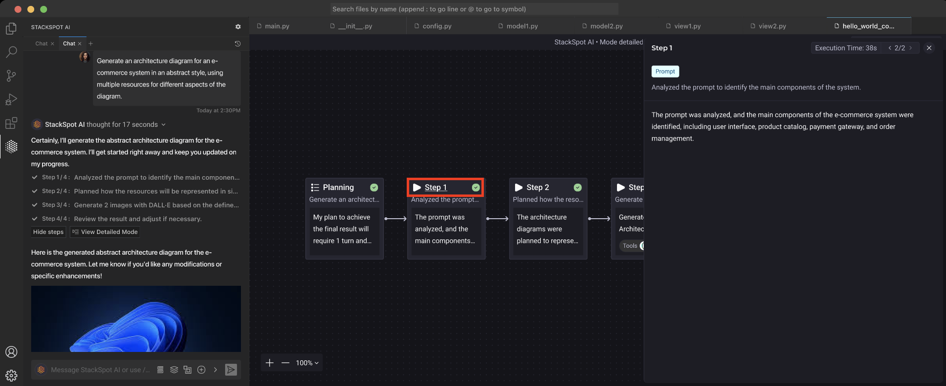Collapse the step list with Hide steps
The height and width of the screenshot is (386, 946).
click(48, 232)
